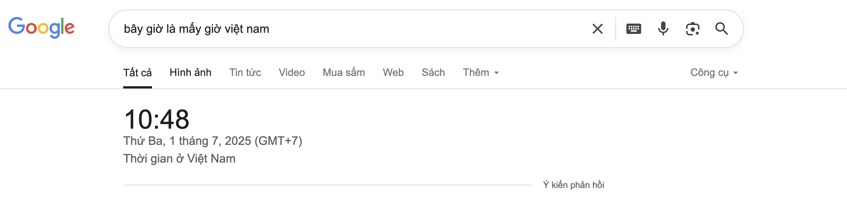Expand the Thêm dropdown menu
Screen dimensions: 847x202
click(481, 73)
